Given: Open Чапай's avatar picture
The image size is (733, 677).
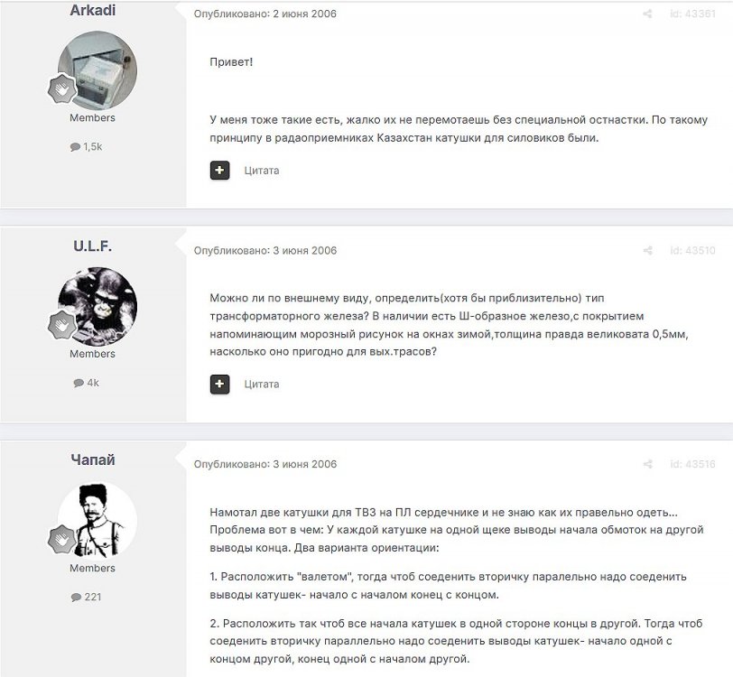Looking at the screenshot, I should (x=97, y=521).
